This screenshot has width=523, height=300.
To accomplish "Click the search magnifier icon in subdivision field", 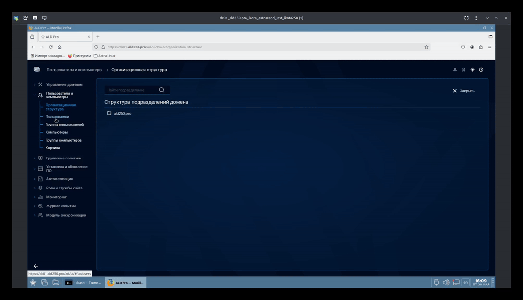I will pyautogui.click(x=162, y=90).
